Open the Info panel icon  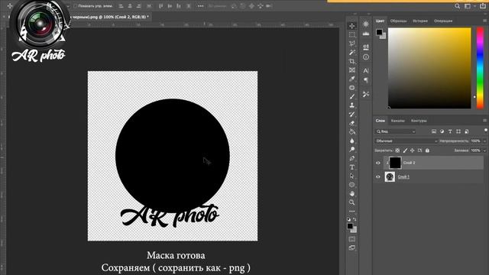(366, 57)
